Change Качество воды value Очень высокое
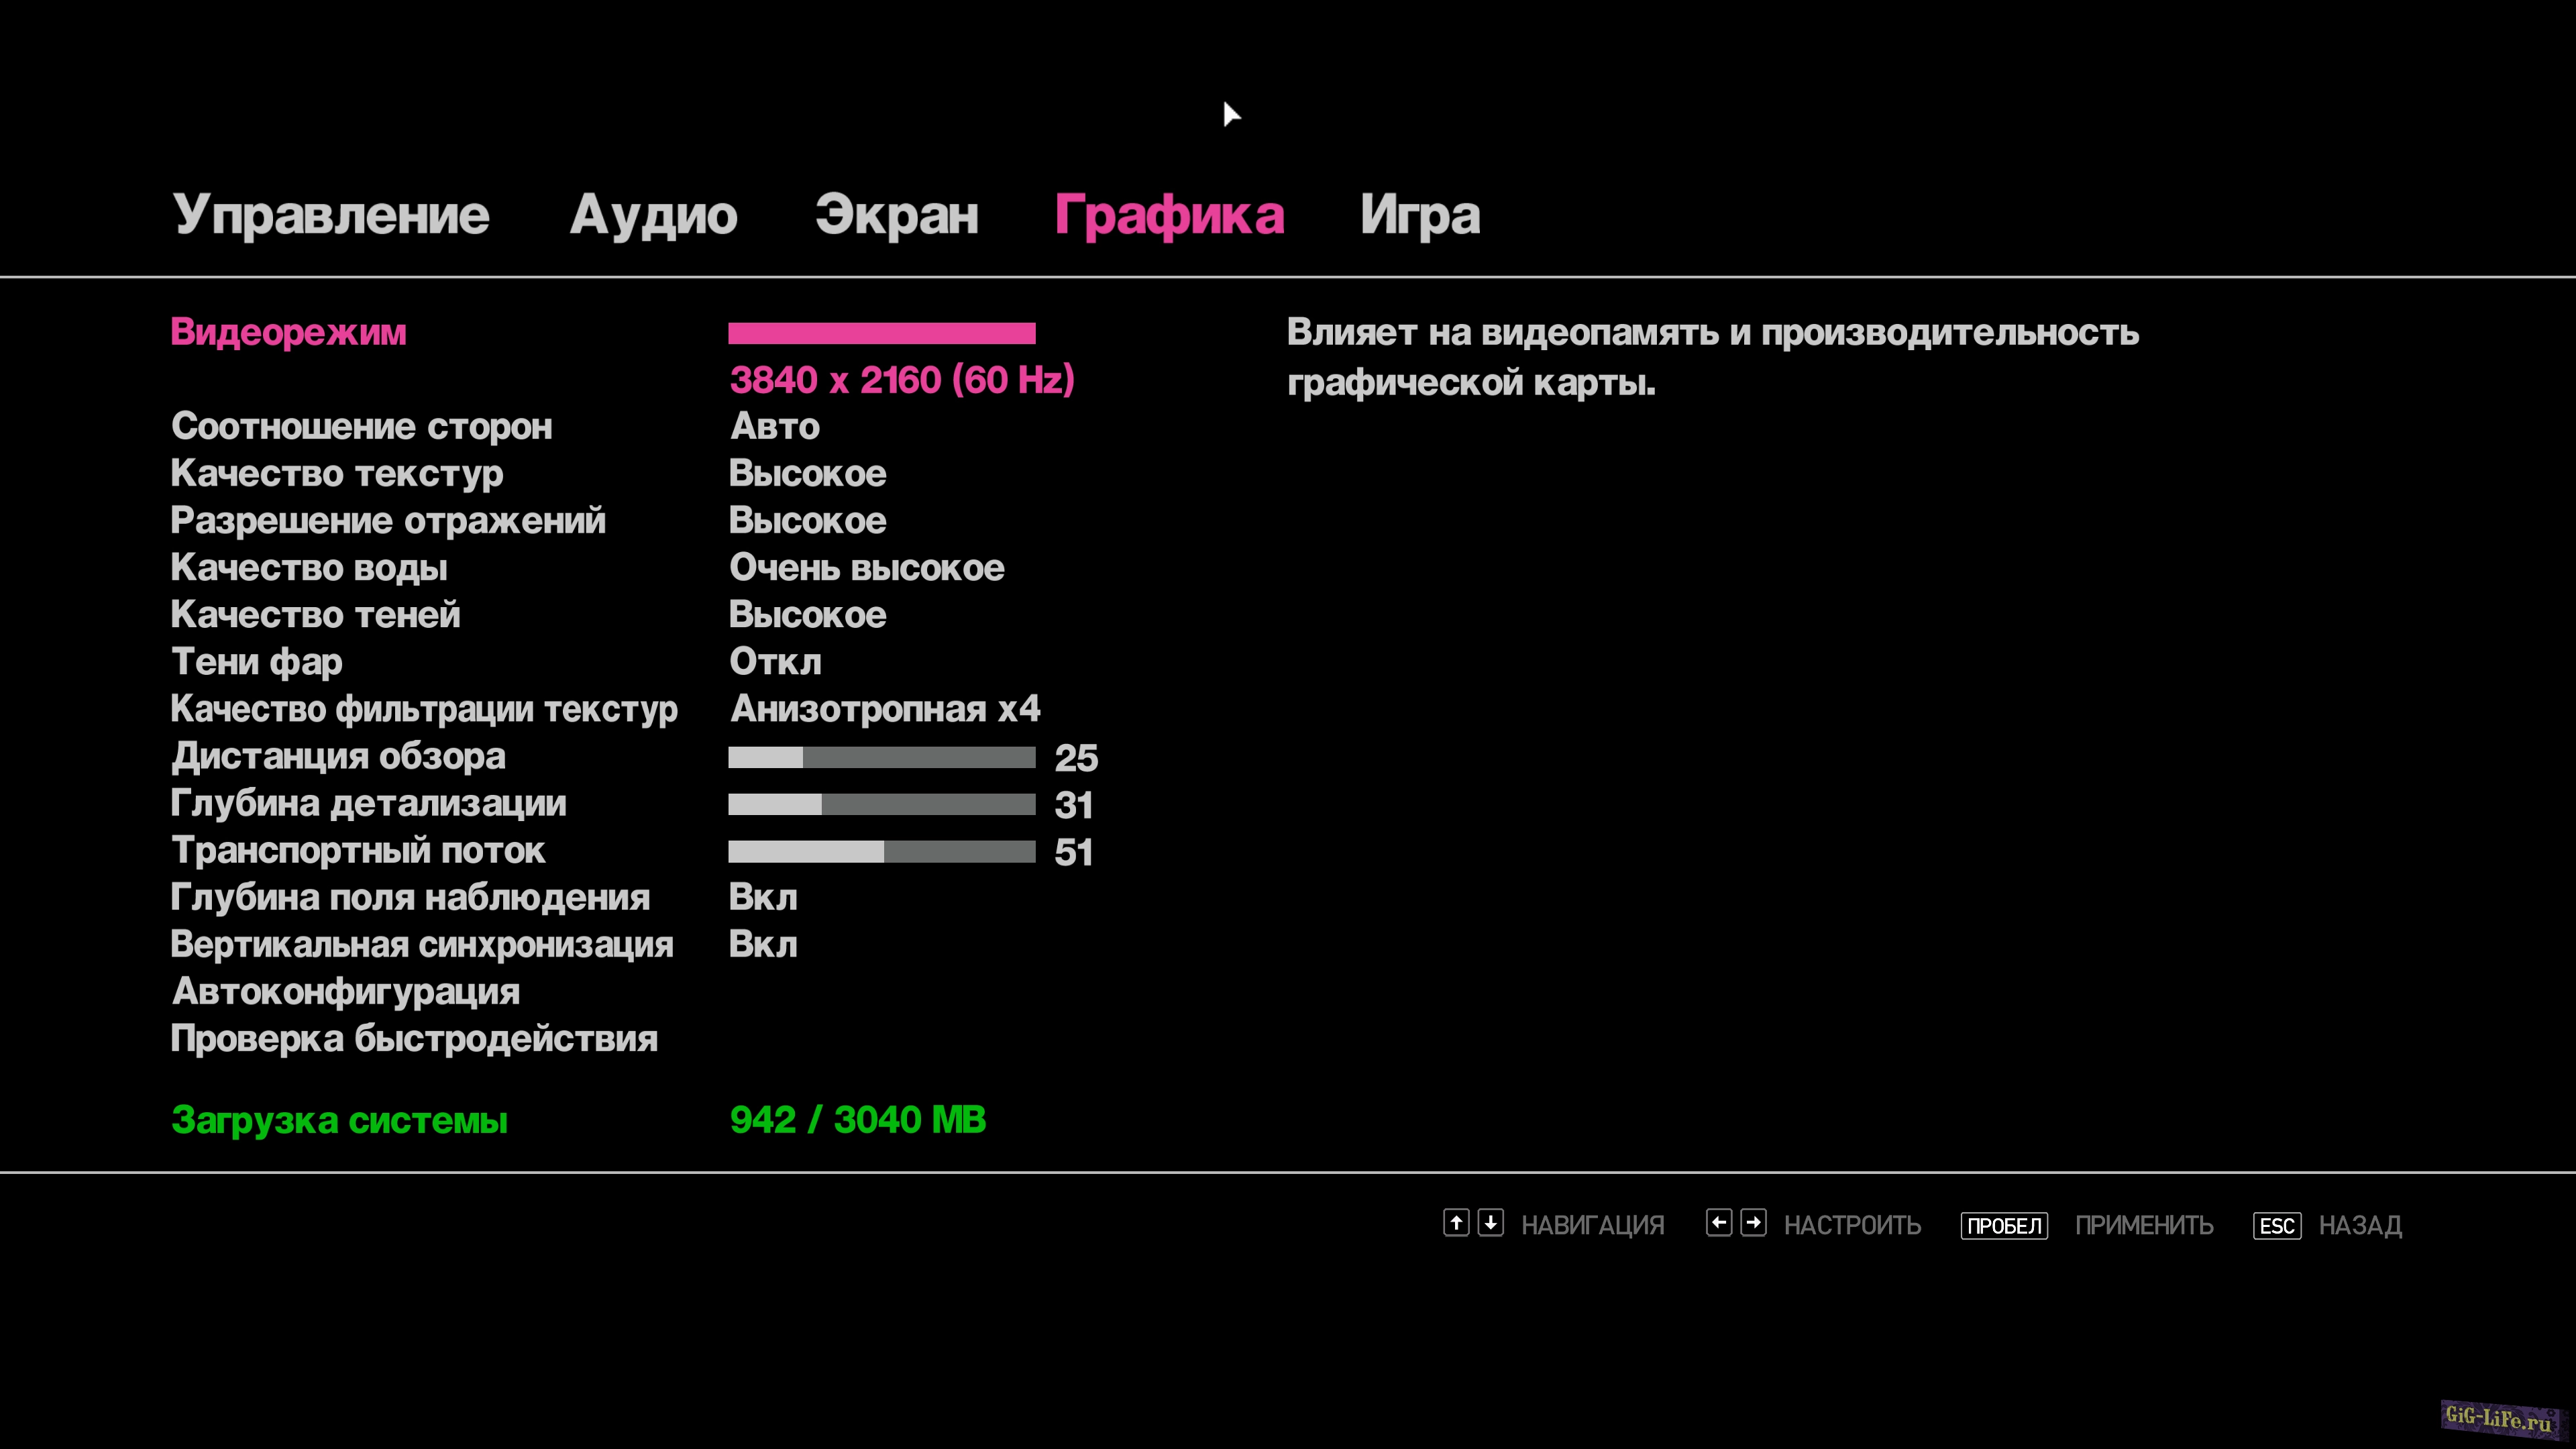The height and width of the screenshot is (1449, 2576). click(x=866, y=568)
